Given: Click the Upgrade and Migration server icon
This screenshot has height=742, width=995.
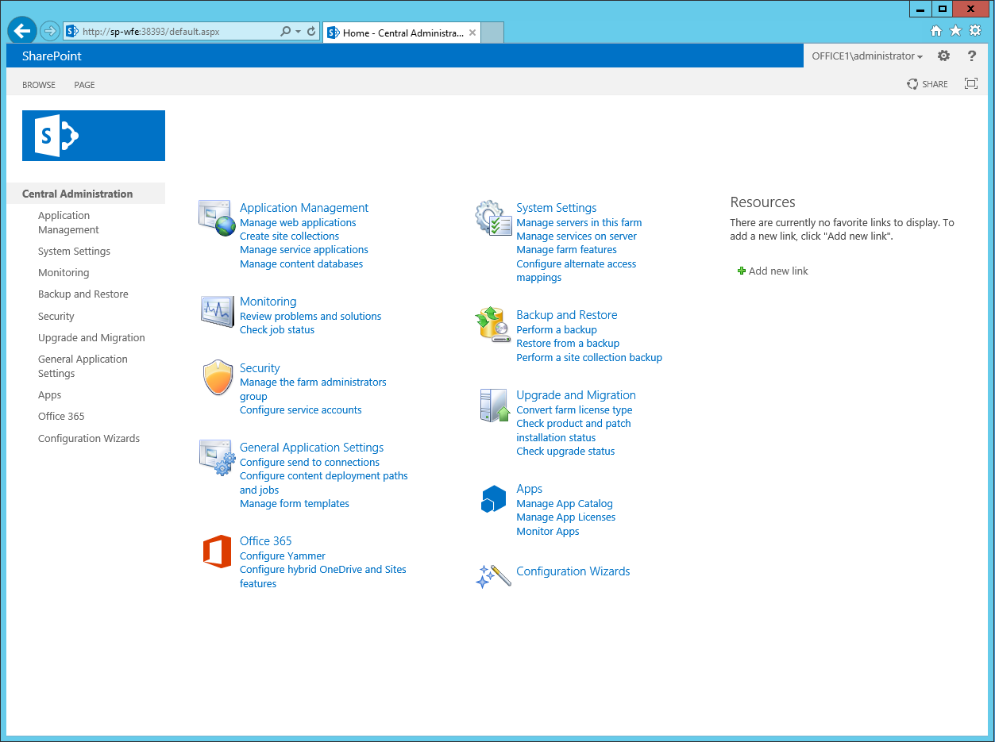Looking at the screenshot, I should coord(494,405).
